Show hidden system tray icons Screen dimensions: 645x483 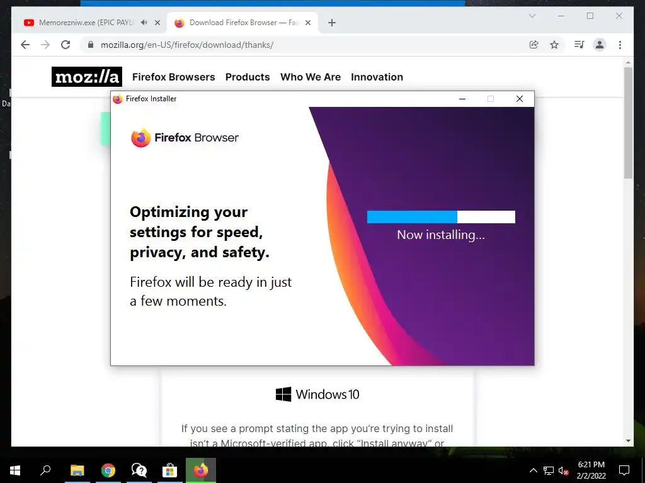533,470
